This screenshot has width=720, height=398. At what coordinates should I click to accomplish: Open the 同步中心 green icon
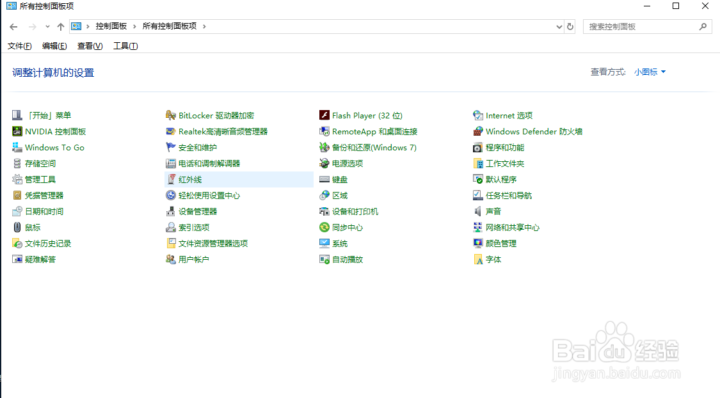coord(324,227)
